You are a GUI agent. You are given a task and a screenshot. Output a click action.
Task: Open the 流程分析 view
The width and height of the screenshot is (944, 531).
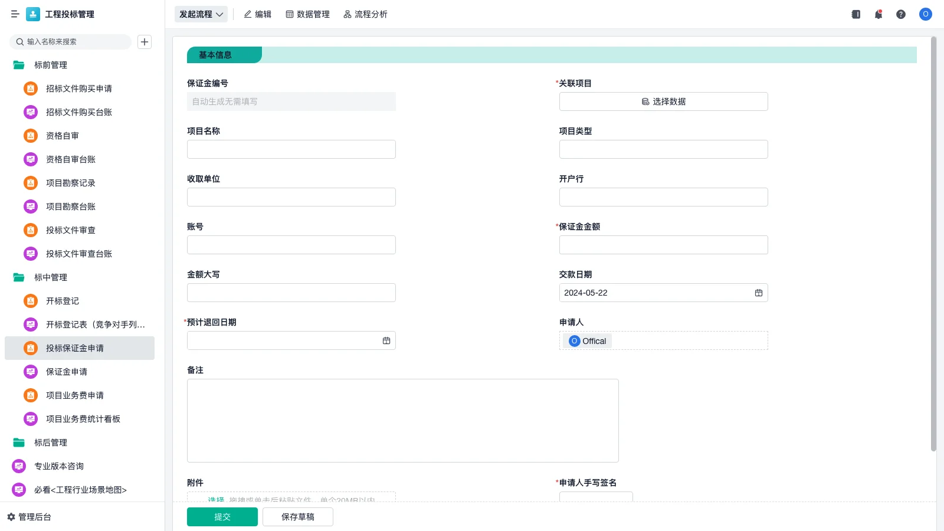tap(365, 14)
